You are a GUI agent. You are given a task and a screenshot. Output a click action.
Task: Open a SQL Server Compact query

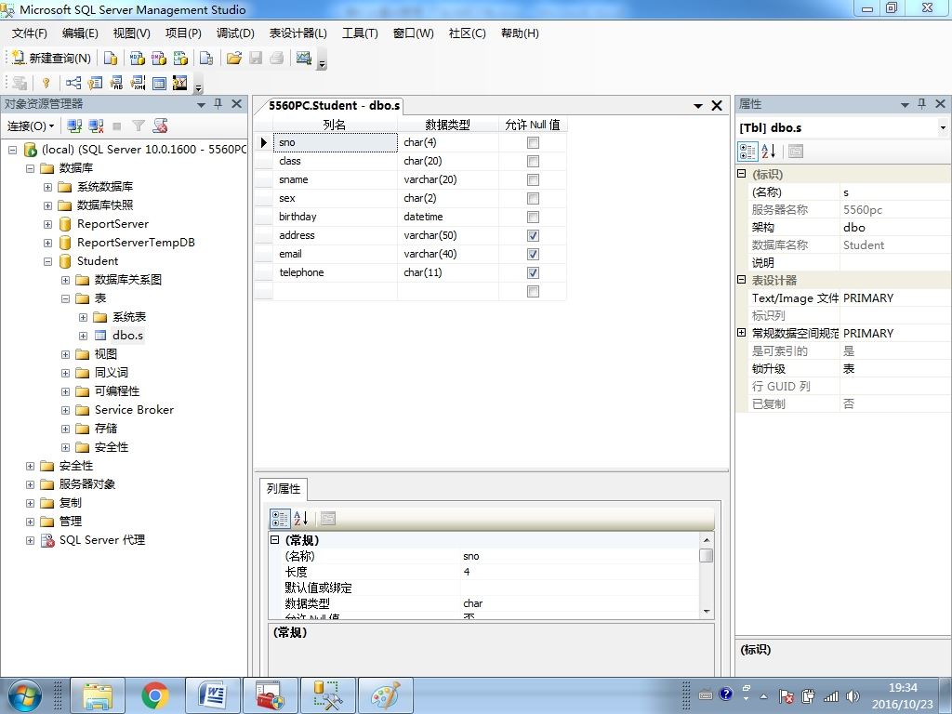tap(206, 58)
